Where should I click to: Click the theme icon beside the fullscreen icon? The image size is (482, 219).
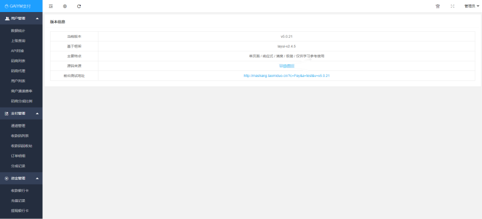point(438,6)
